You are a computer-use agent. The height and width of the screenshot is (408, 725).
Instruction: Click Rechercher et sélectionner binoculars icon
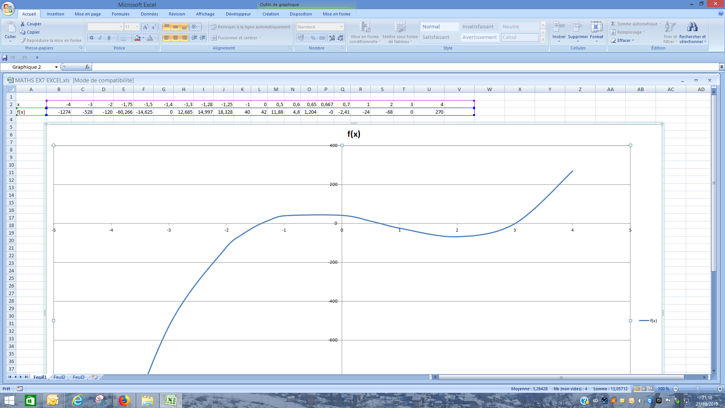coord(692,27)
